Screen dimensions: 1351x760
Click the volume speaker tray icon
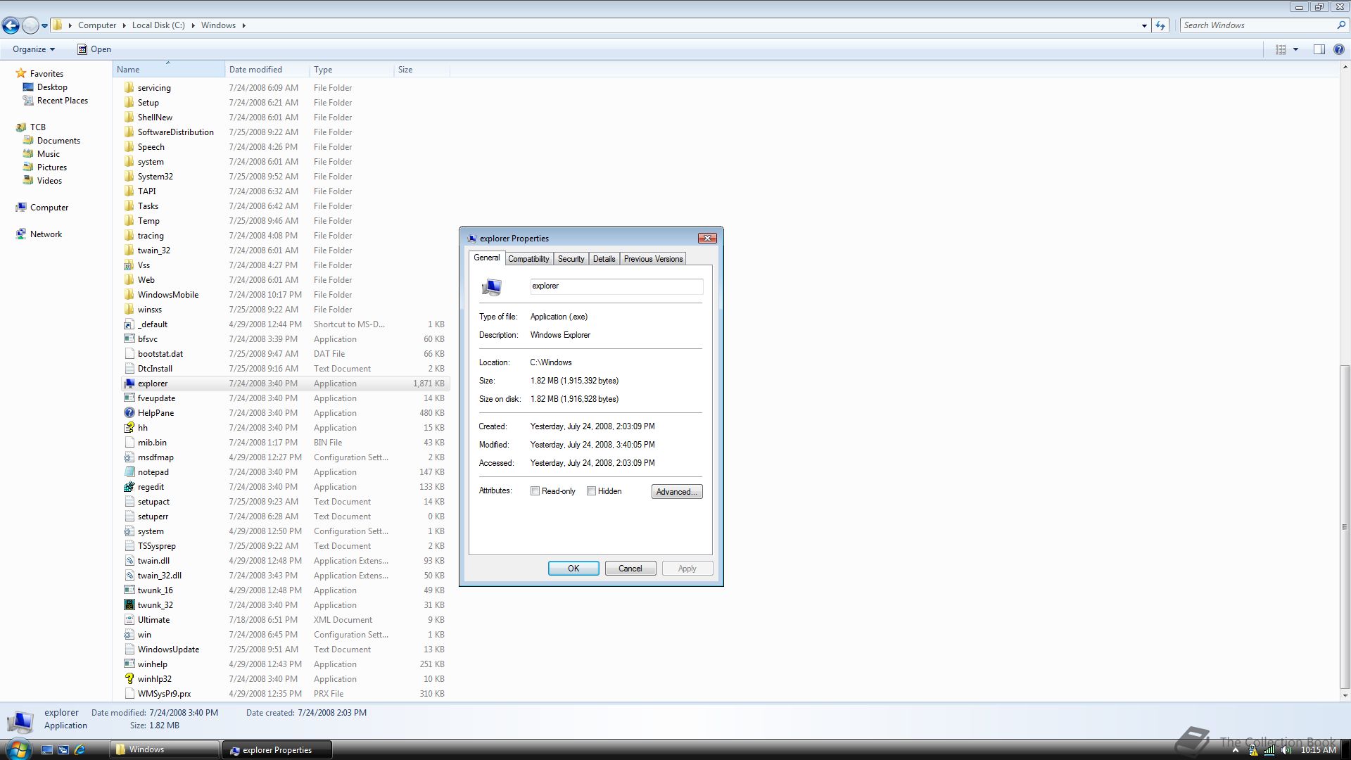click(x=1286, y=750)
